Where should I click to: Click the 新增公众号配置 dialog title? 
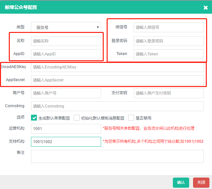[21, 7]
